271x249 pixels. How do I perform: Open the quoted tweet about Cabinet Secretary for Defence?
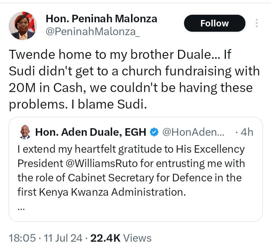click(x=135, y=169)
